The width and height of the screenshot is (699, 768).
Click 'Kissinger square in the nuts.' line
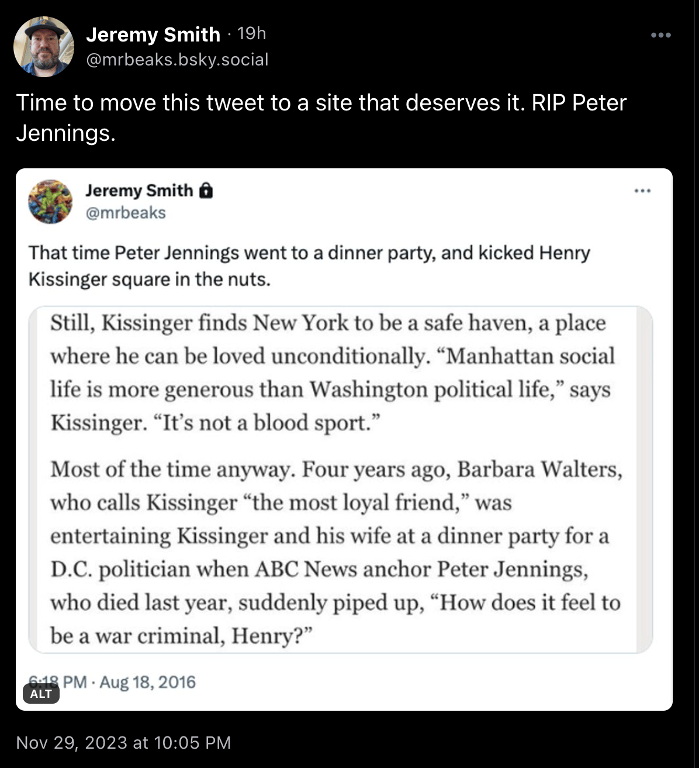click(150, 279)
